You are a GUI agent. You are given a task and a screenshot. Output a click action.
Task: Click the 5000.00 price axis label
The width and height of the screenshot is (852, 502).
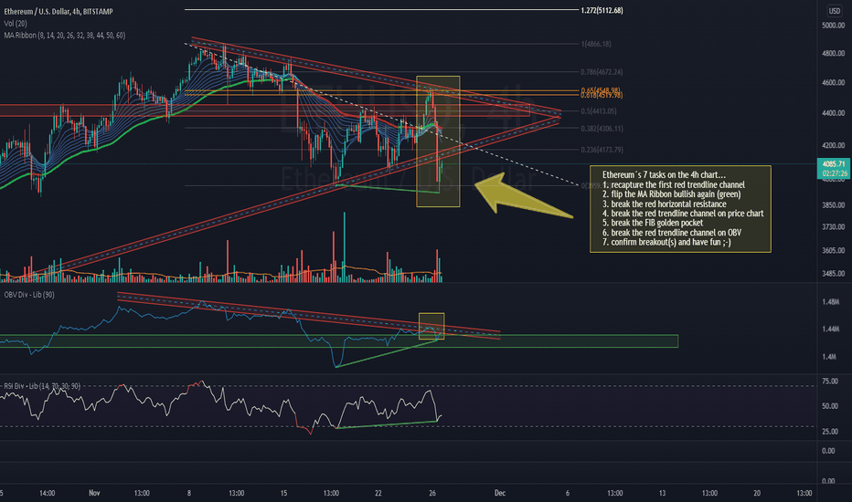[x=833, y=26]
